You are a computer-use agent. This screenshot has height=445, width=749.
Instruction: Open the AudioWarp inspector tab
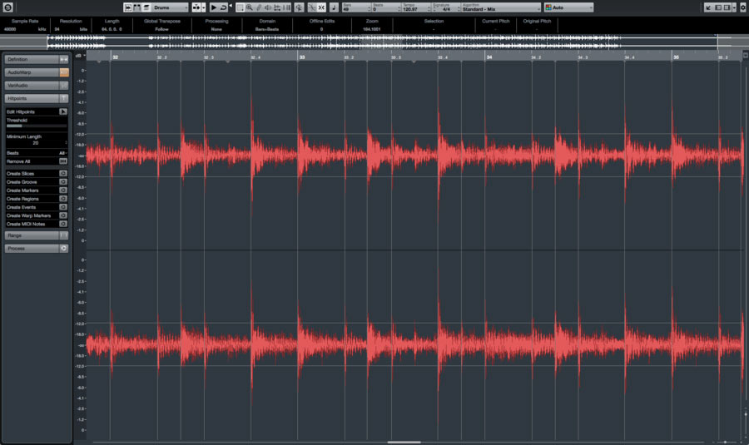pos(32,72)
